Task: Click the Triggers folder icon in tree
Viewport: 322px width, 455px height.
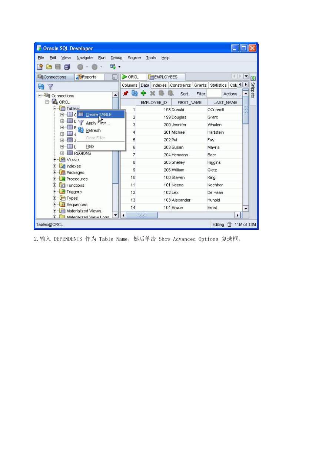Action: click(63, 192)
